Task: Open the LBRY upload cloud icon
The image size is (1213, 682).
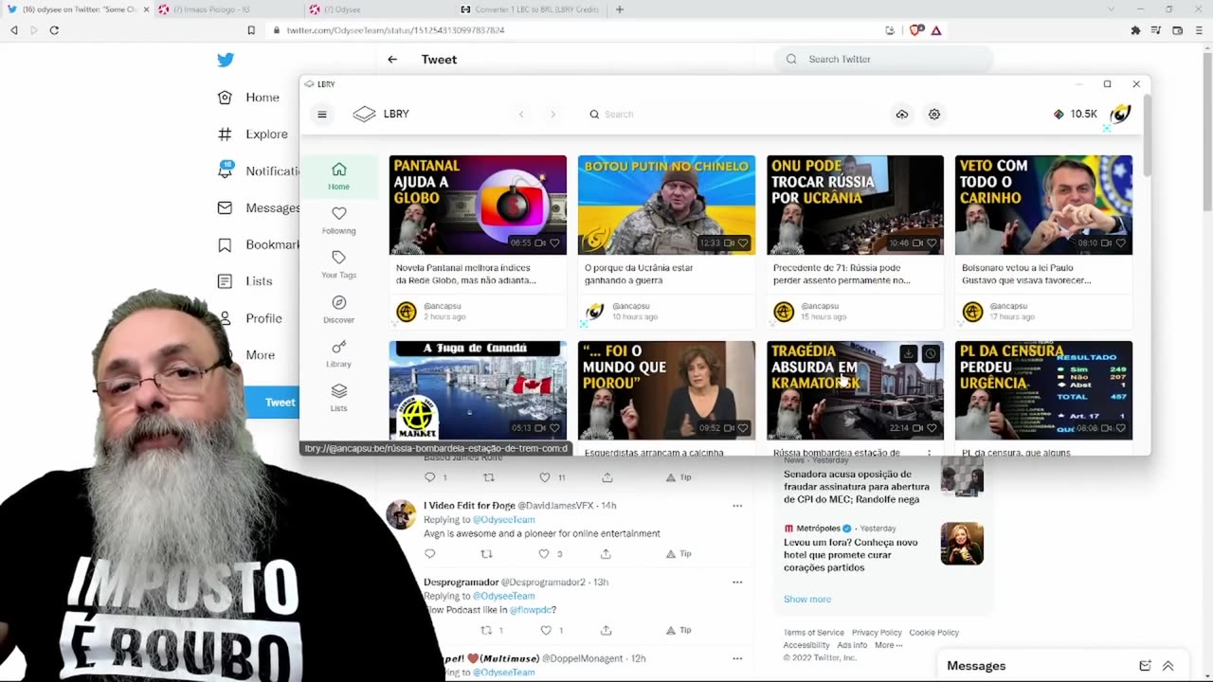Action: [902, 115]
